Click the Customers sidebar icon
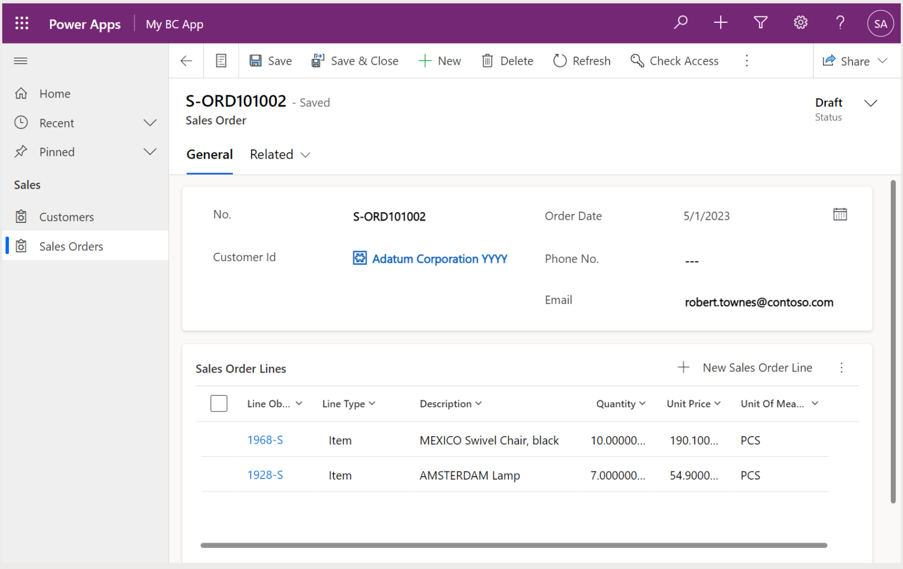This screenshot has width=903, height=569. click(21, 216)
